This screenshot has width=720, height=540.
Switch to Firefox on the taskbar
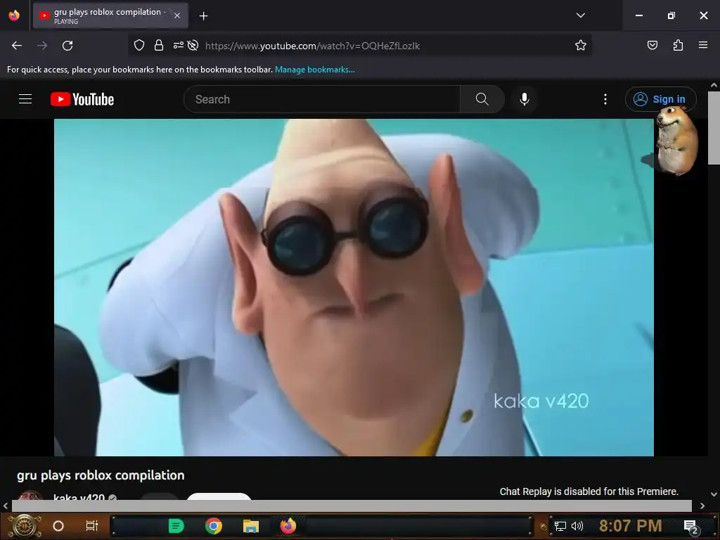tap(288, 526)
